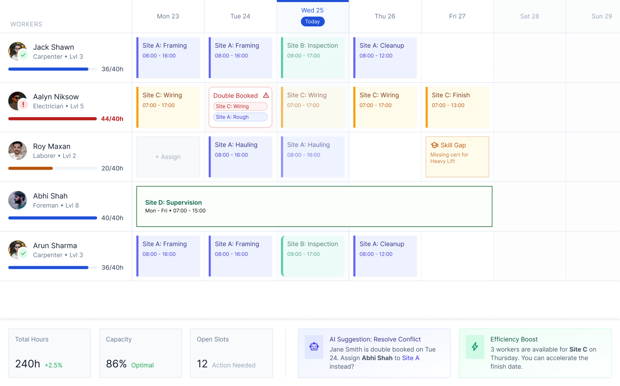This screenshot has height=386, width=620.
Task: Follow the Site A link in AI Suggestion
Action: [410, 358]
